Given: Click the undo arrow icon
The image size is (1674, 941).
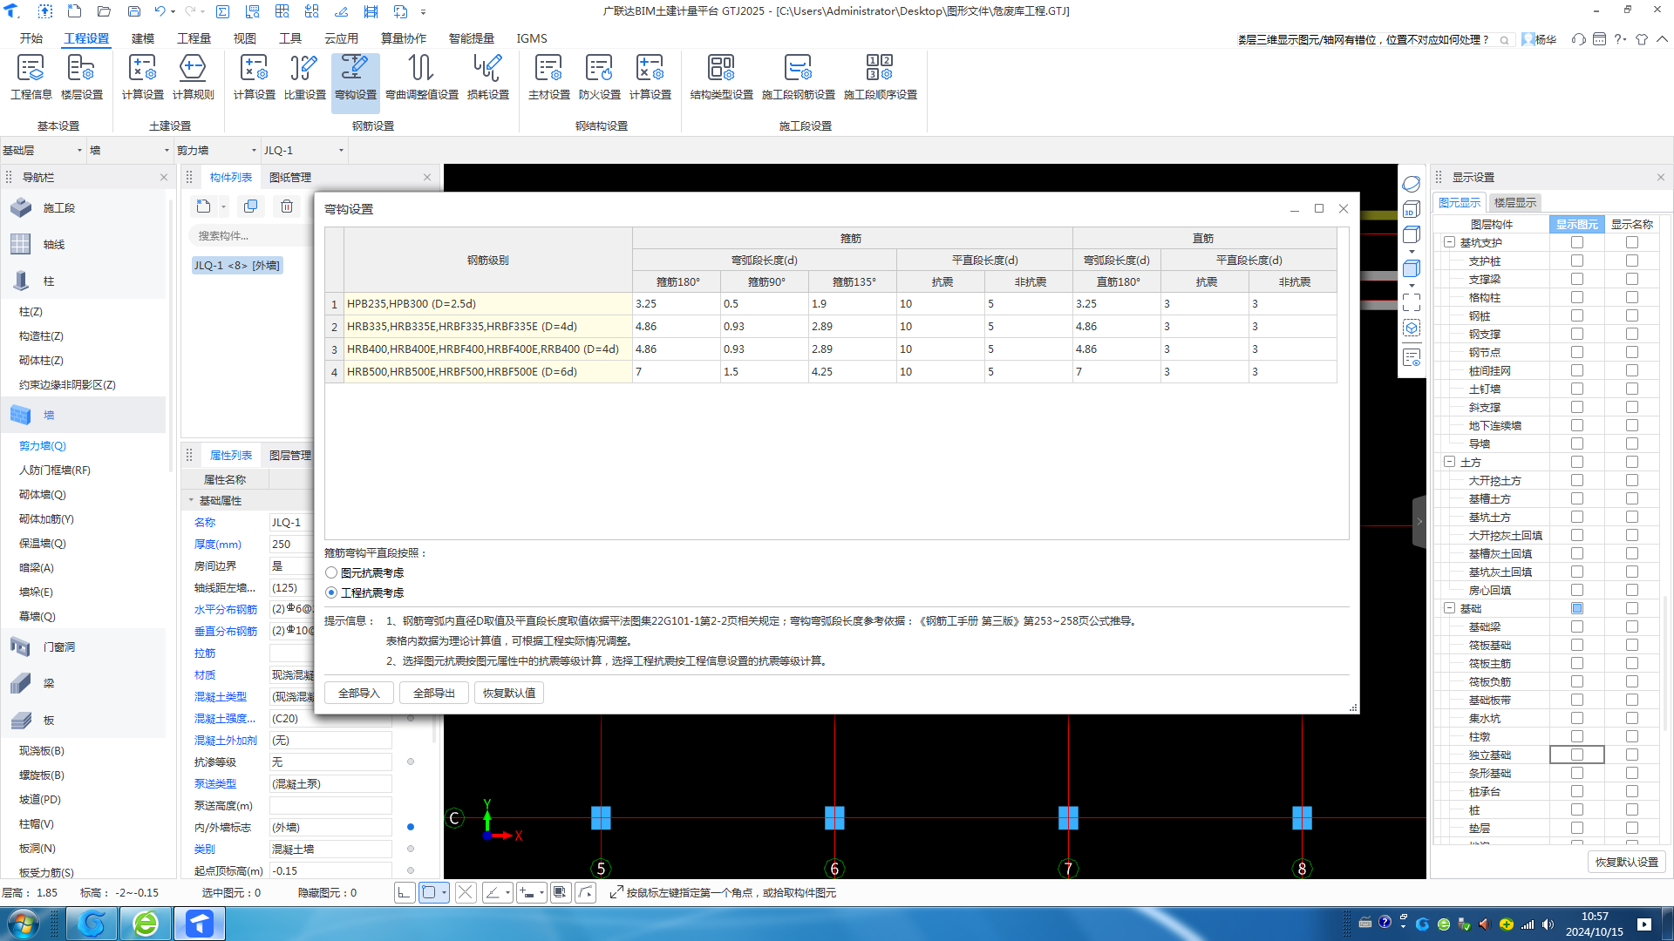Looking at the screenshot, I should pyautogui.click(x=160, y=11).
